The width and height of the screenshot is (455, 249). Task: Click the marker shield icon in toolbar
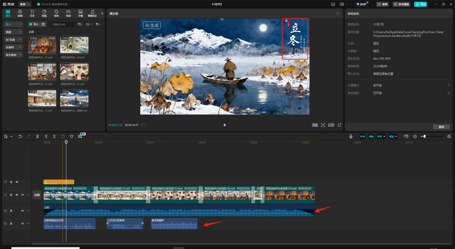coord(72,136)
